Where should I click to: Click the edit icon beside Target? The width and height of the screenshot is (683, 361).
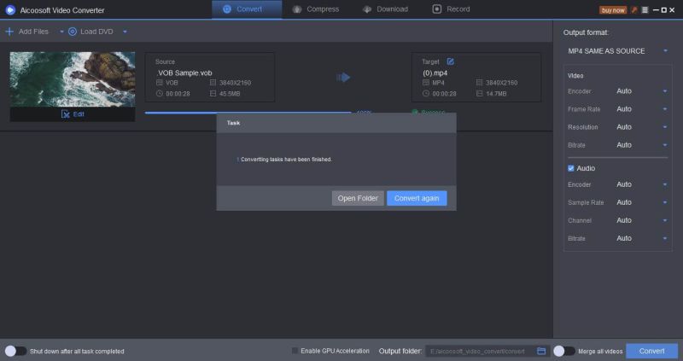tap(450, 61)
